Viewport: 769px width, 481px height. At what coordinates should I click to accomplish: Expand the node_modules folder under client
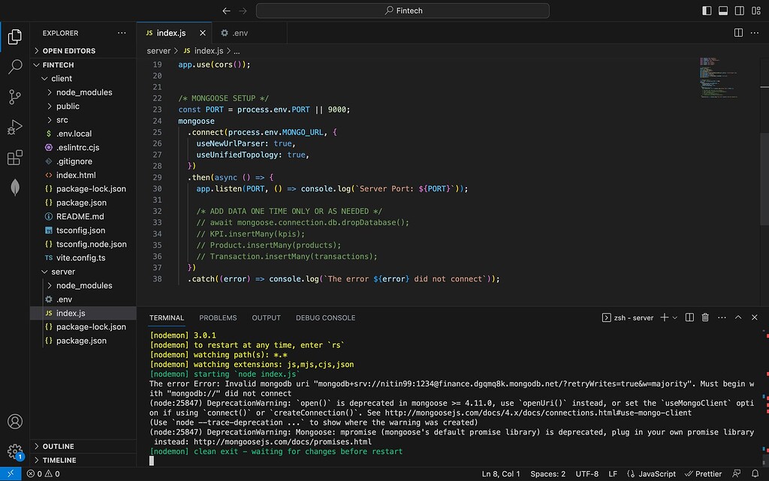coord(83,92)
